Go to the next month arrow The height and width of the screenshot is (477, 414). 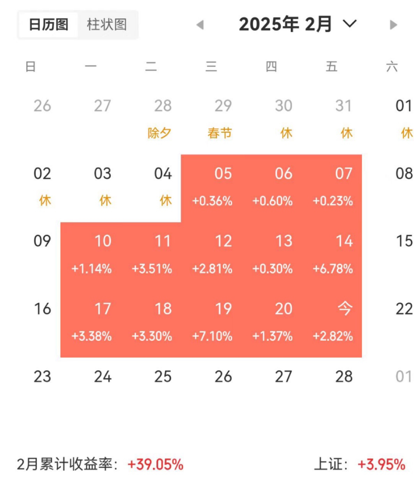coord(393,25)
